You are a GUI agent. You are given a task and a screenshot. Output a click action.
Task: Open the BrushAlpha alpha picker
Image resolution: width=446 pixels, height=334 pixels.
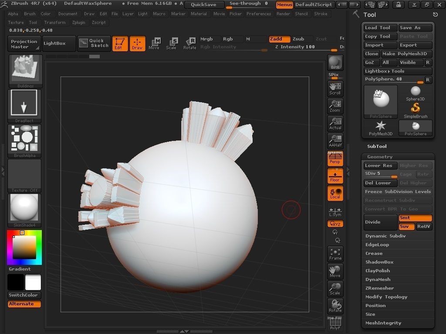pyautogui.click(x=24, y=141)
